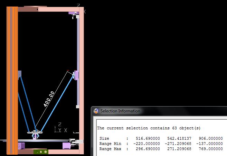Screen dimensions: 227x156
Task: Select the left blue diagonal arm
Action: [x=27, y=102]
